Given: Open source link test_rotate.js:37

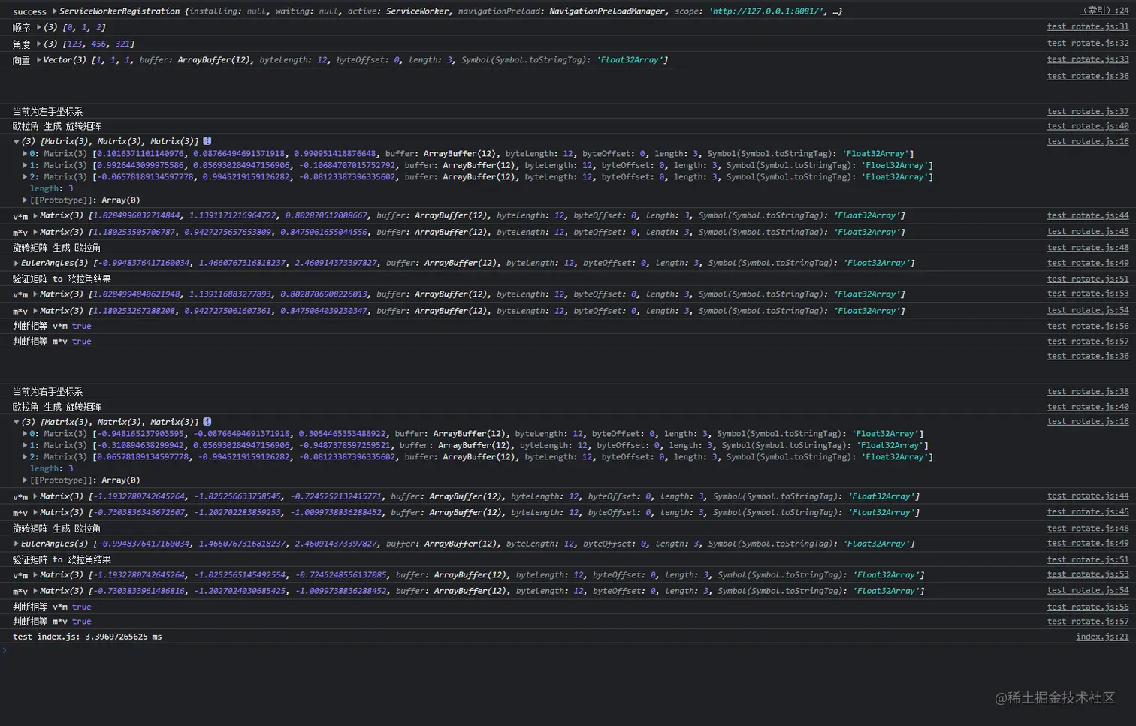Looking at the screenshot, I should pos(1088,111).
